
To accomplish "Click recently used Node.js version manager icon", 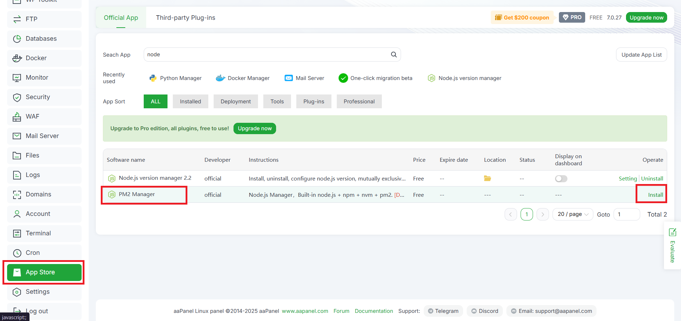I will point(432,78).
